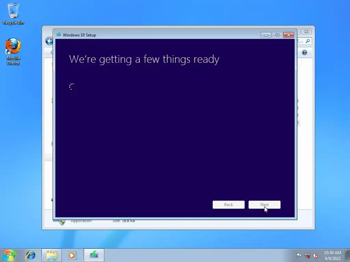Open Windows Explorer from the taskbar

pos(52,255)
